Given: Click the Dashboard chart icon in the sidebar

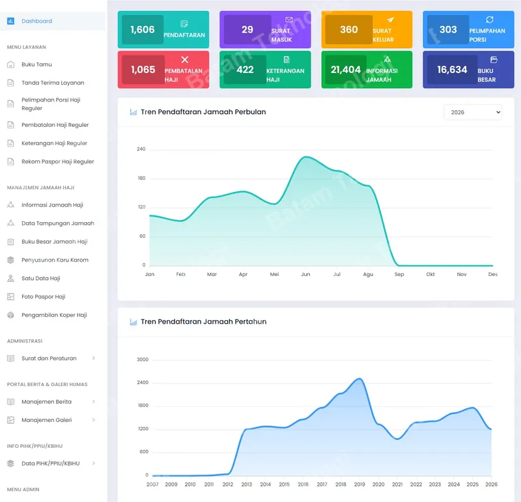Looking at the screenshot, I should click(x=10, y=21).
